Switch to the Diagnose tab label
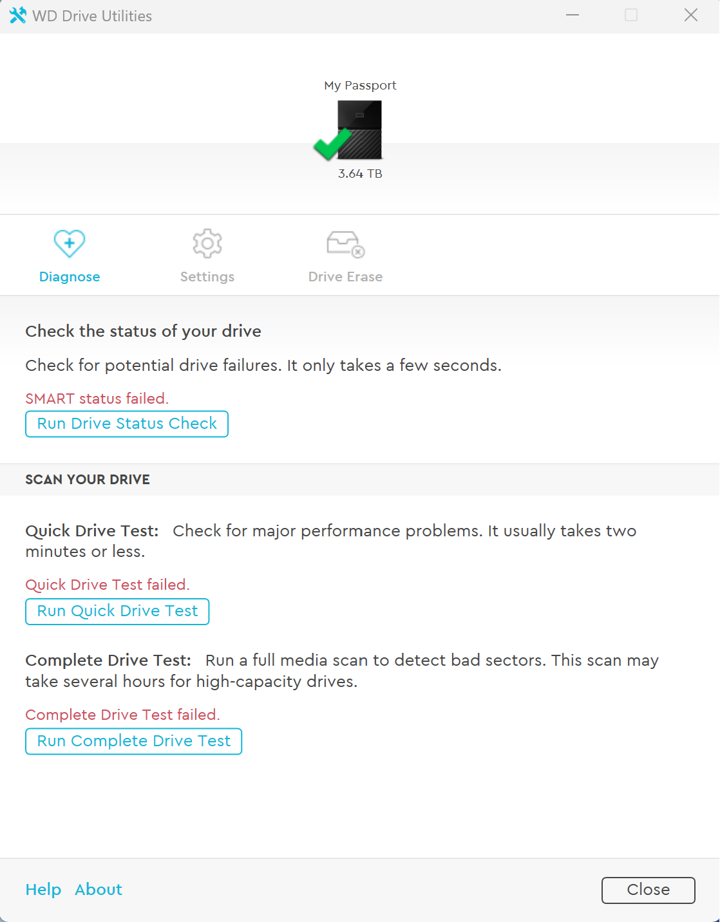The height and width of the screenshot is (922, 720). pyautogui.click(x=70, y=277)
